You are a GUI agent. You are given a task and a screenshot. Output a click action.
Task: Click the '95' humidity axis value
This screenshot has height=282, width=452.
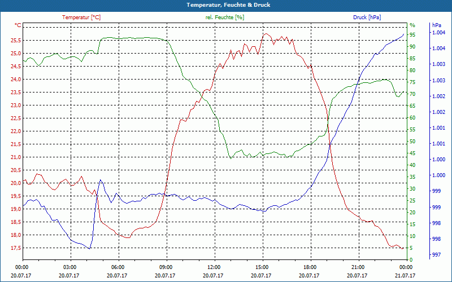(412, 35)
